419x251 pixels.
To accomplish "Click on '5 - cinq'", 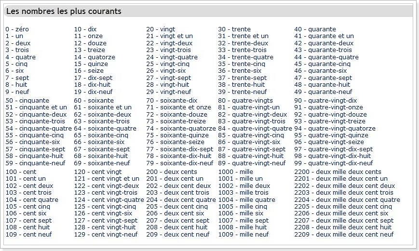I will point(16,64).
